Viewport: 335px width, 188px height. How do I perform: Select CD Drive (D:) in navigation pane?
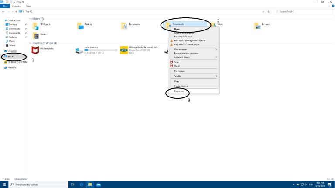pos(17,62)
